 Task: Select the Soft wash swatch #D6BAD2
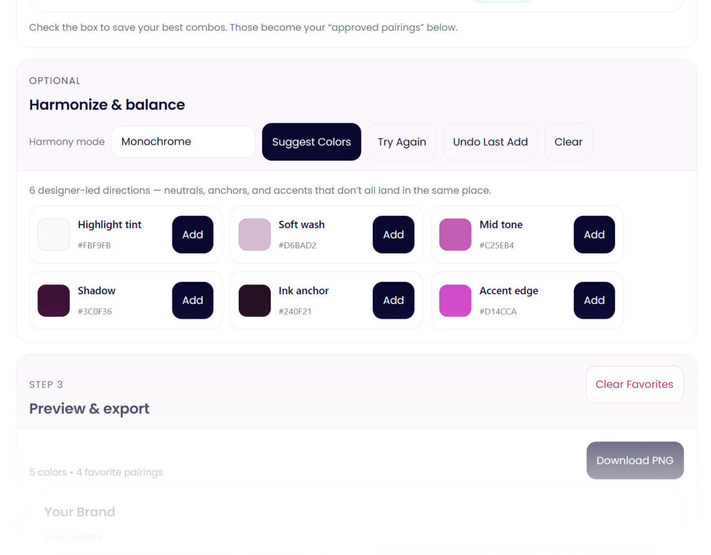(254, 235)
